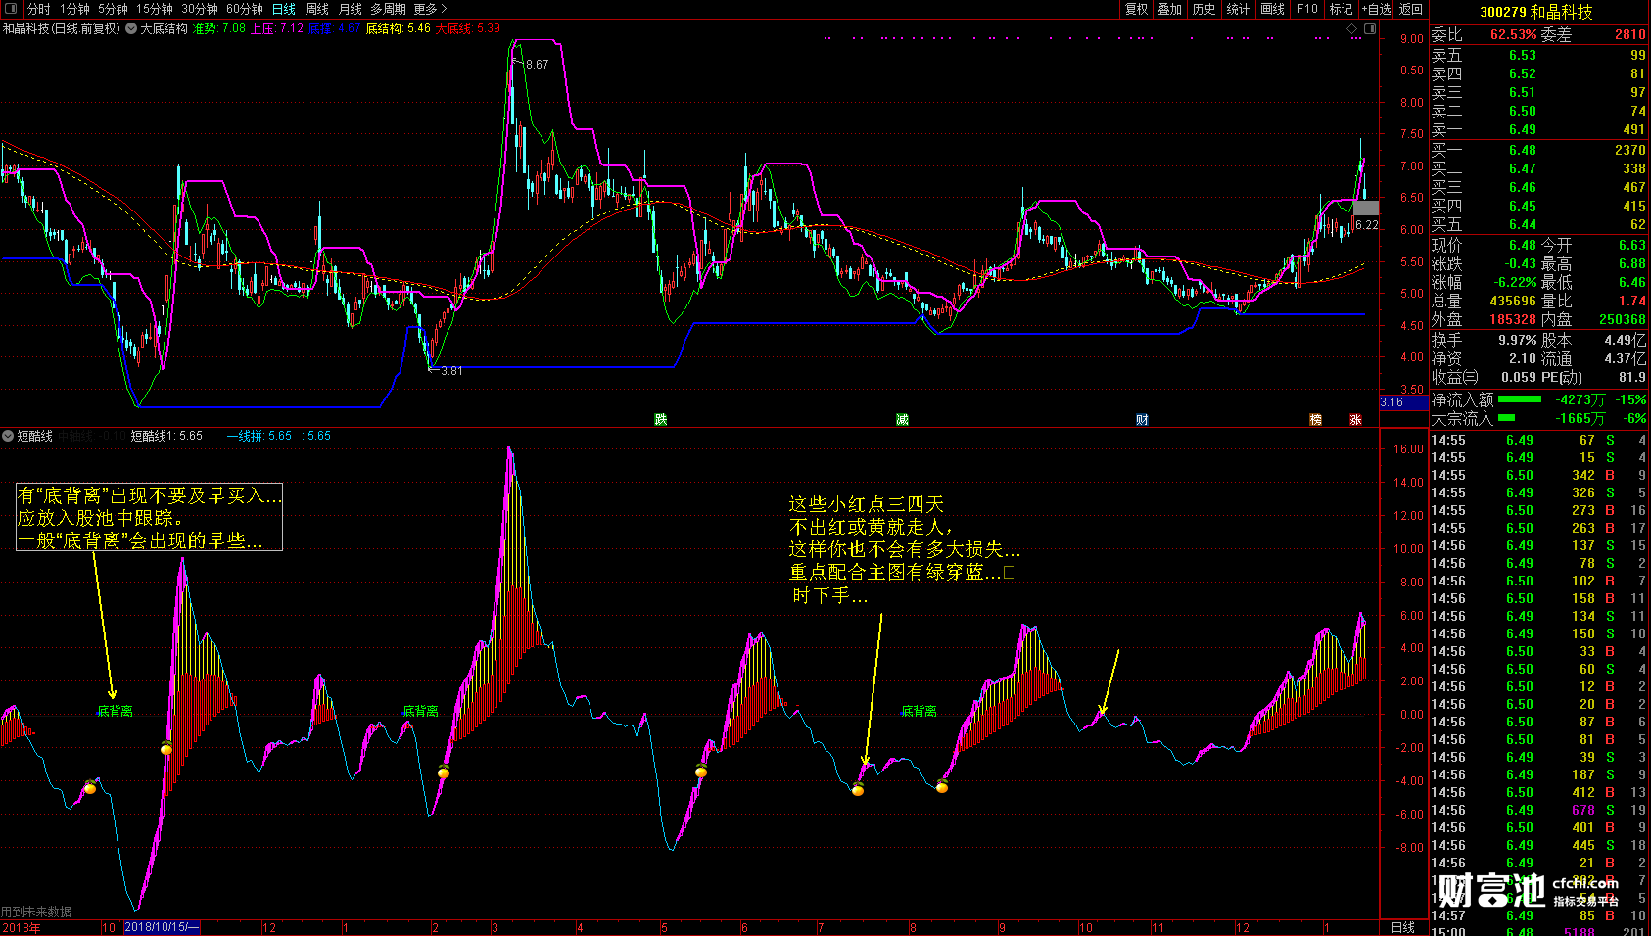This screenshot has width=1651, height=936.
Task: Click the 一线拼: 5.65 value
Action: pyautogui.click(x=259, y=436)
